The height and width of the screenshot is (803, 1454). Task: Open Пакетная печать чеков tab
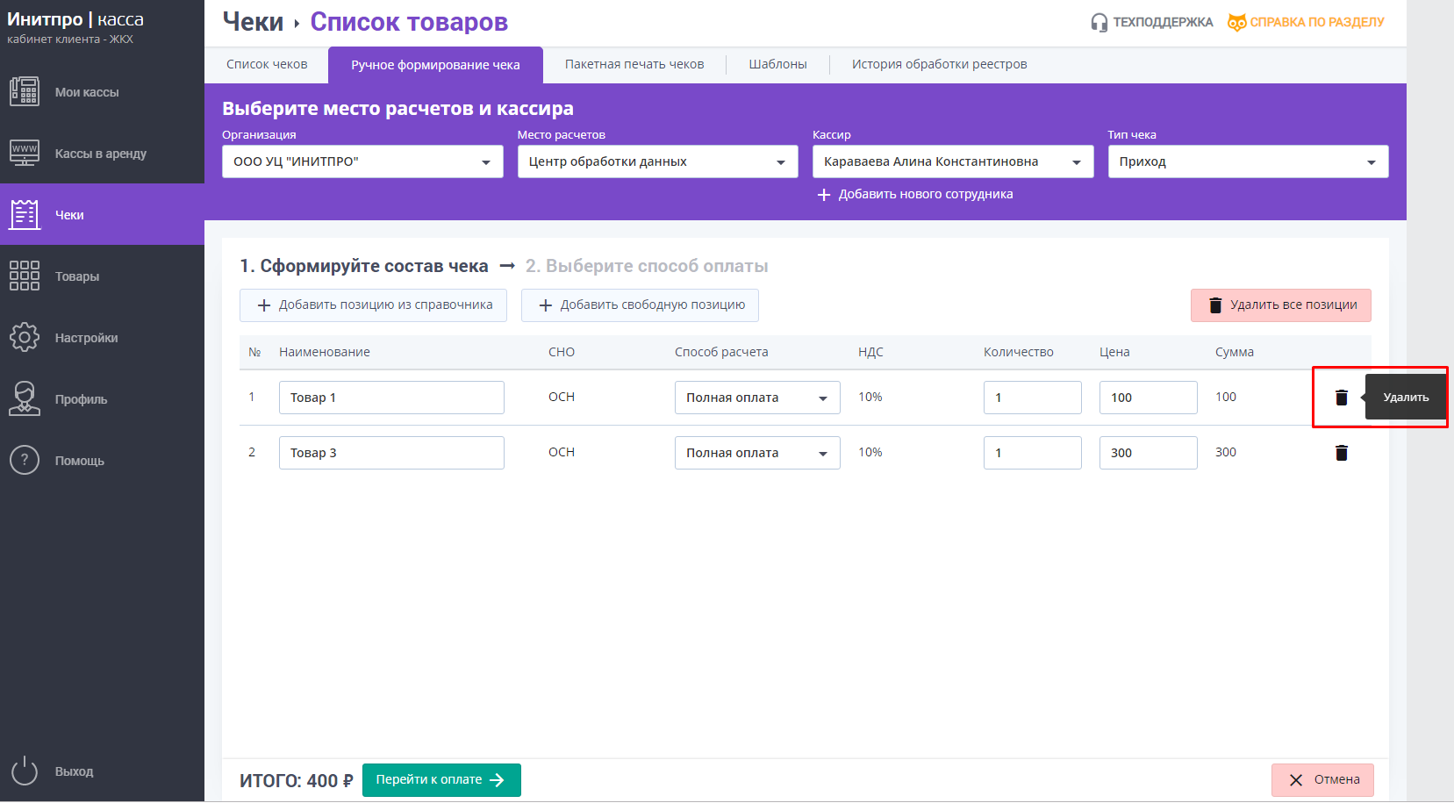pyautogui.click(x=634, y=64)
